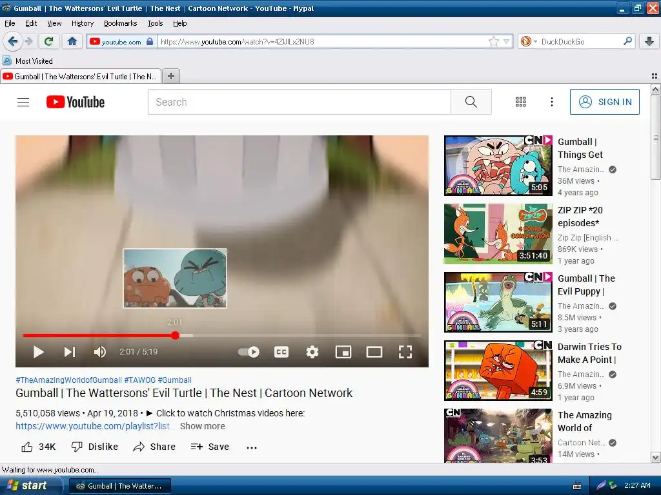Mute the video volume speaker icon
Image resolution: width=661 pixels, height=495 pixels.
click(100, 352)
